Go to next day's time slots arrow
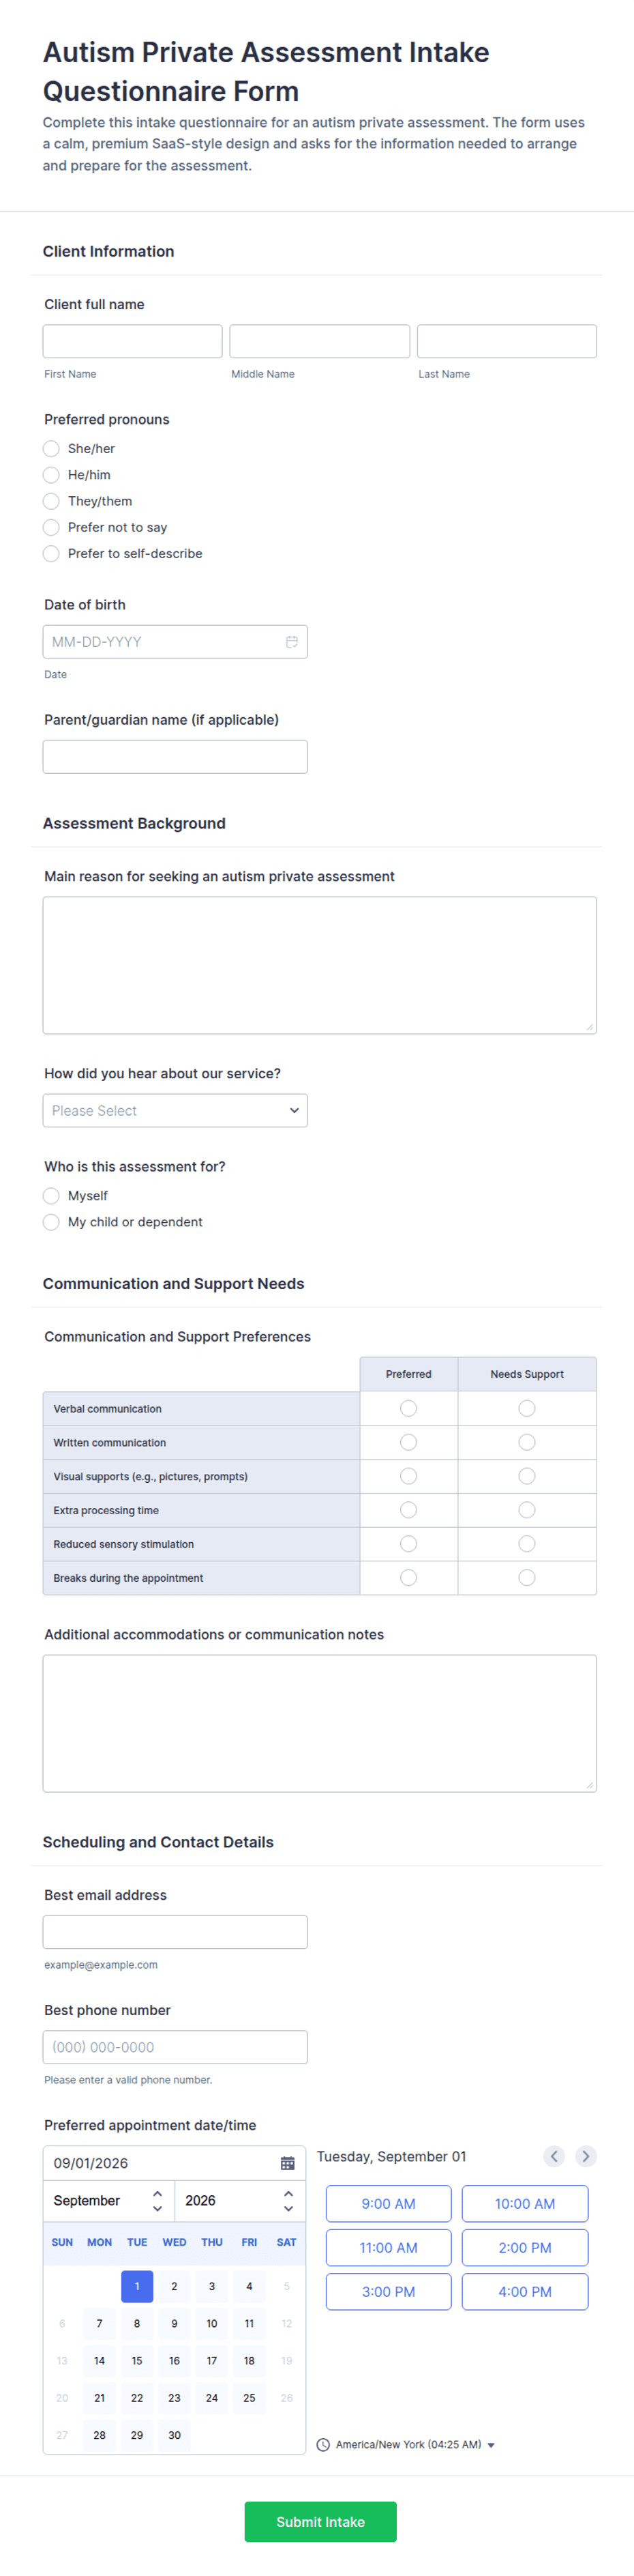 [586, 2156]
